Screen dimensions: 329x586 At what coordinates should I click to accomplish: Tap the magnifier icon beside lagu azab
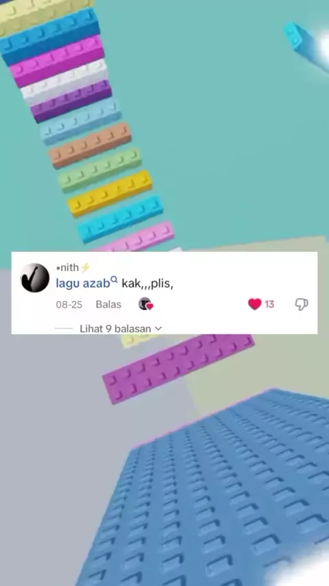tap(114, 279)
